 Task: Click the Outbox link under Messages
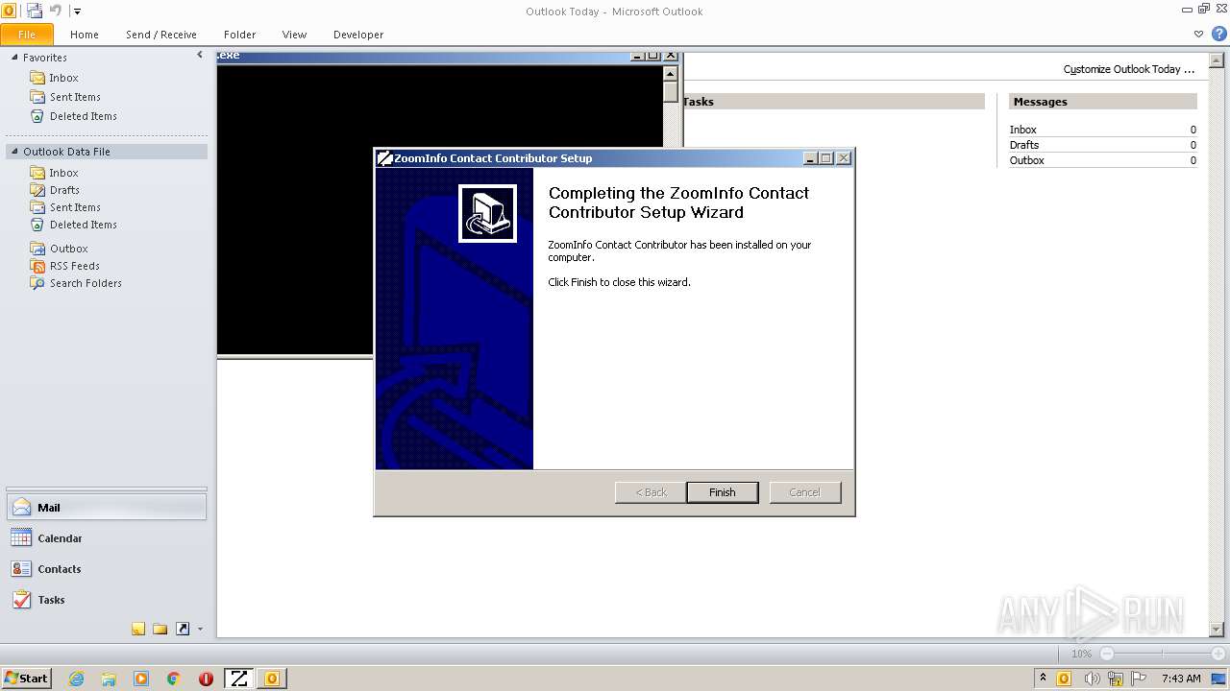(x=1026, y=160)
